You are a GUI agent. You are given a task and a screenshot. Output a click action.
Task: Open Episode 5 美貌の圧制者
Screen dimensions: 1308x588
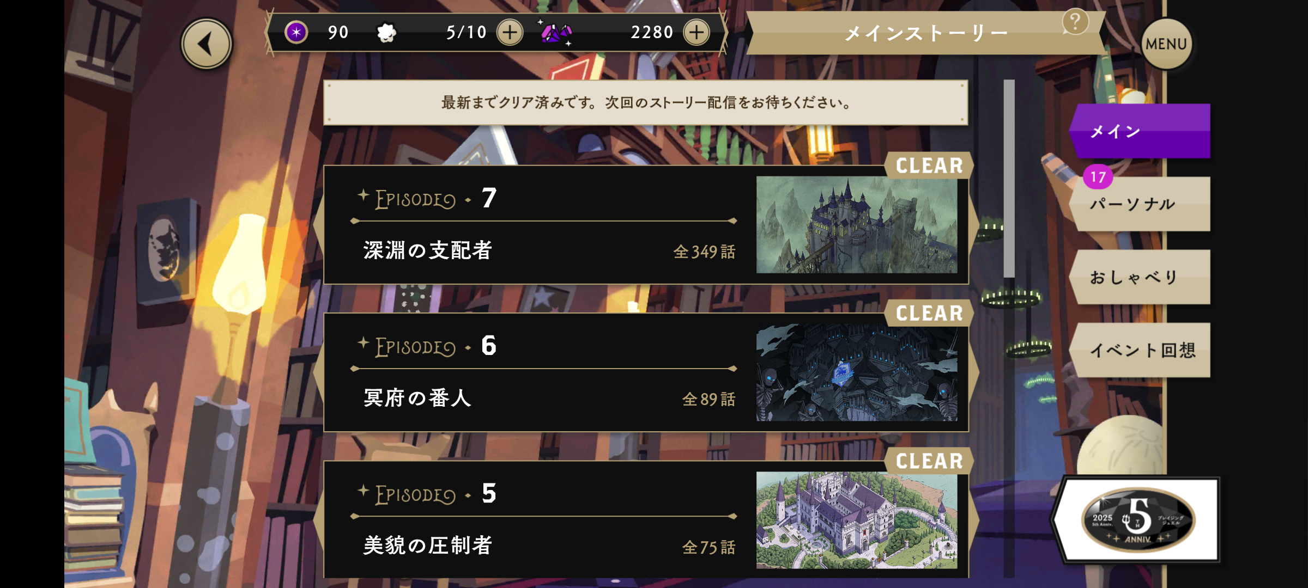tap(646, 519)
